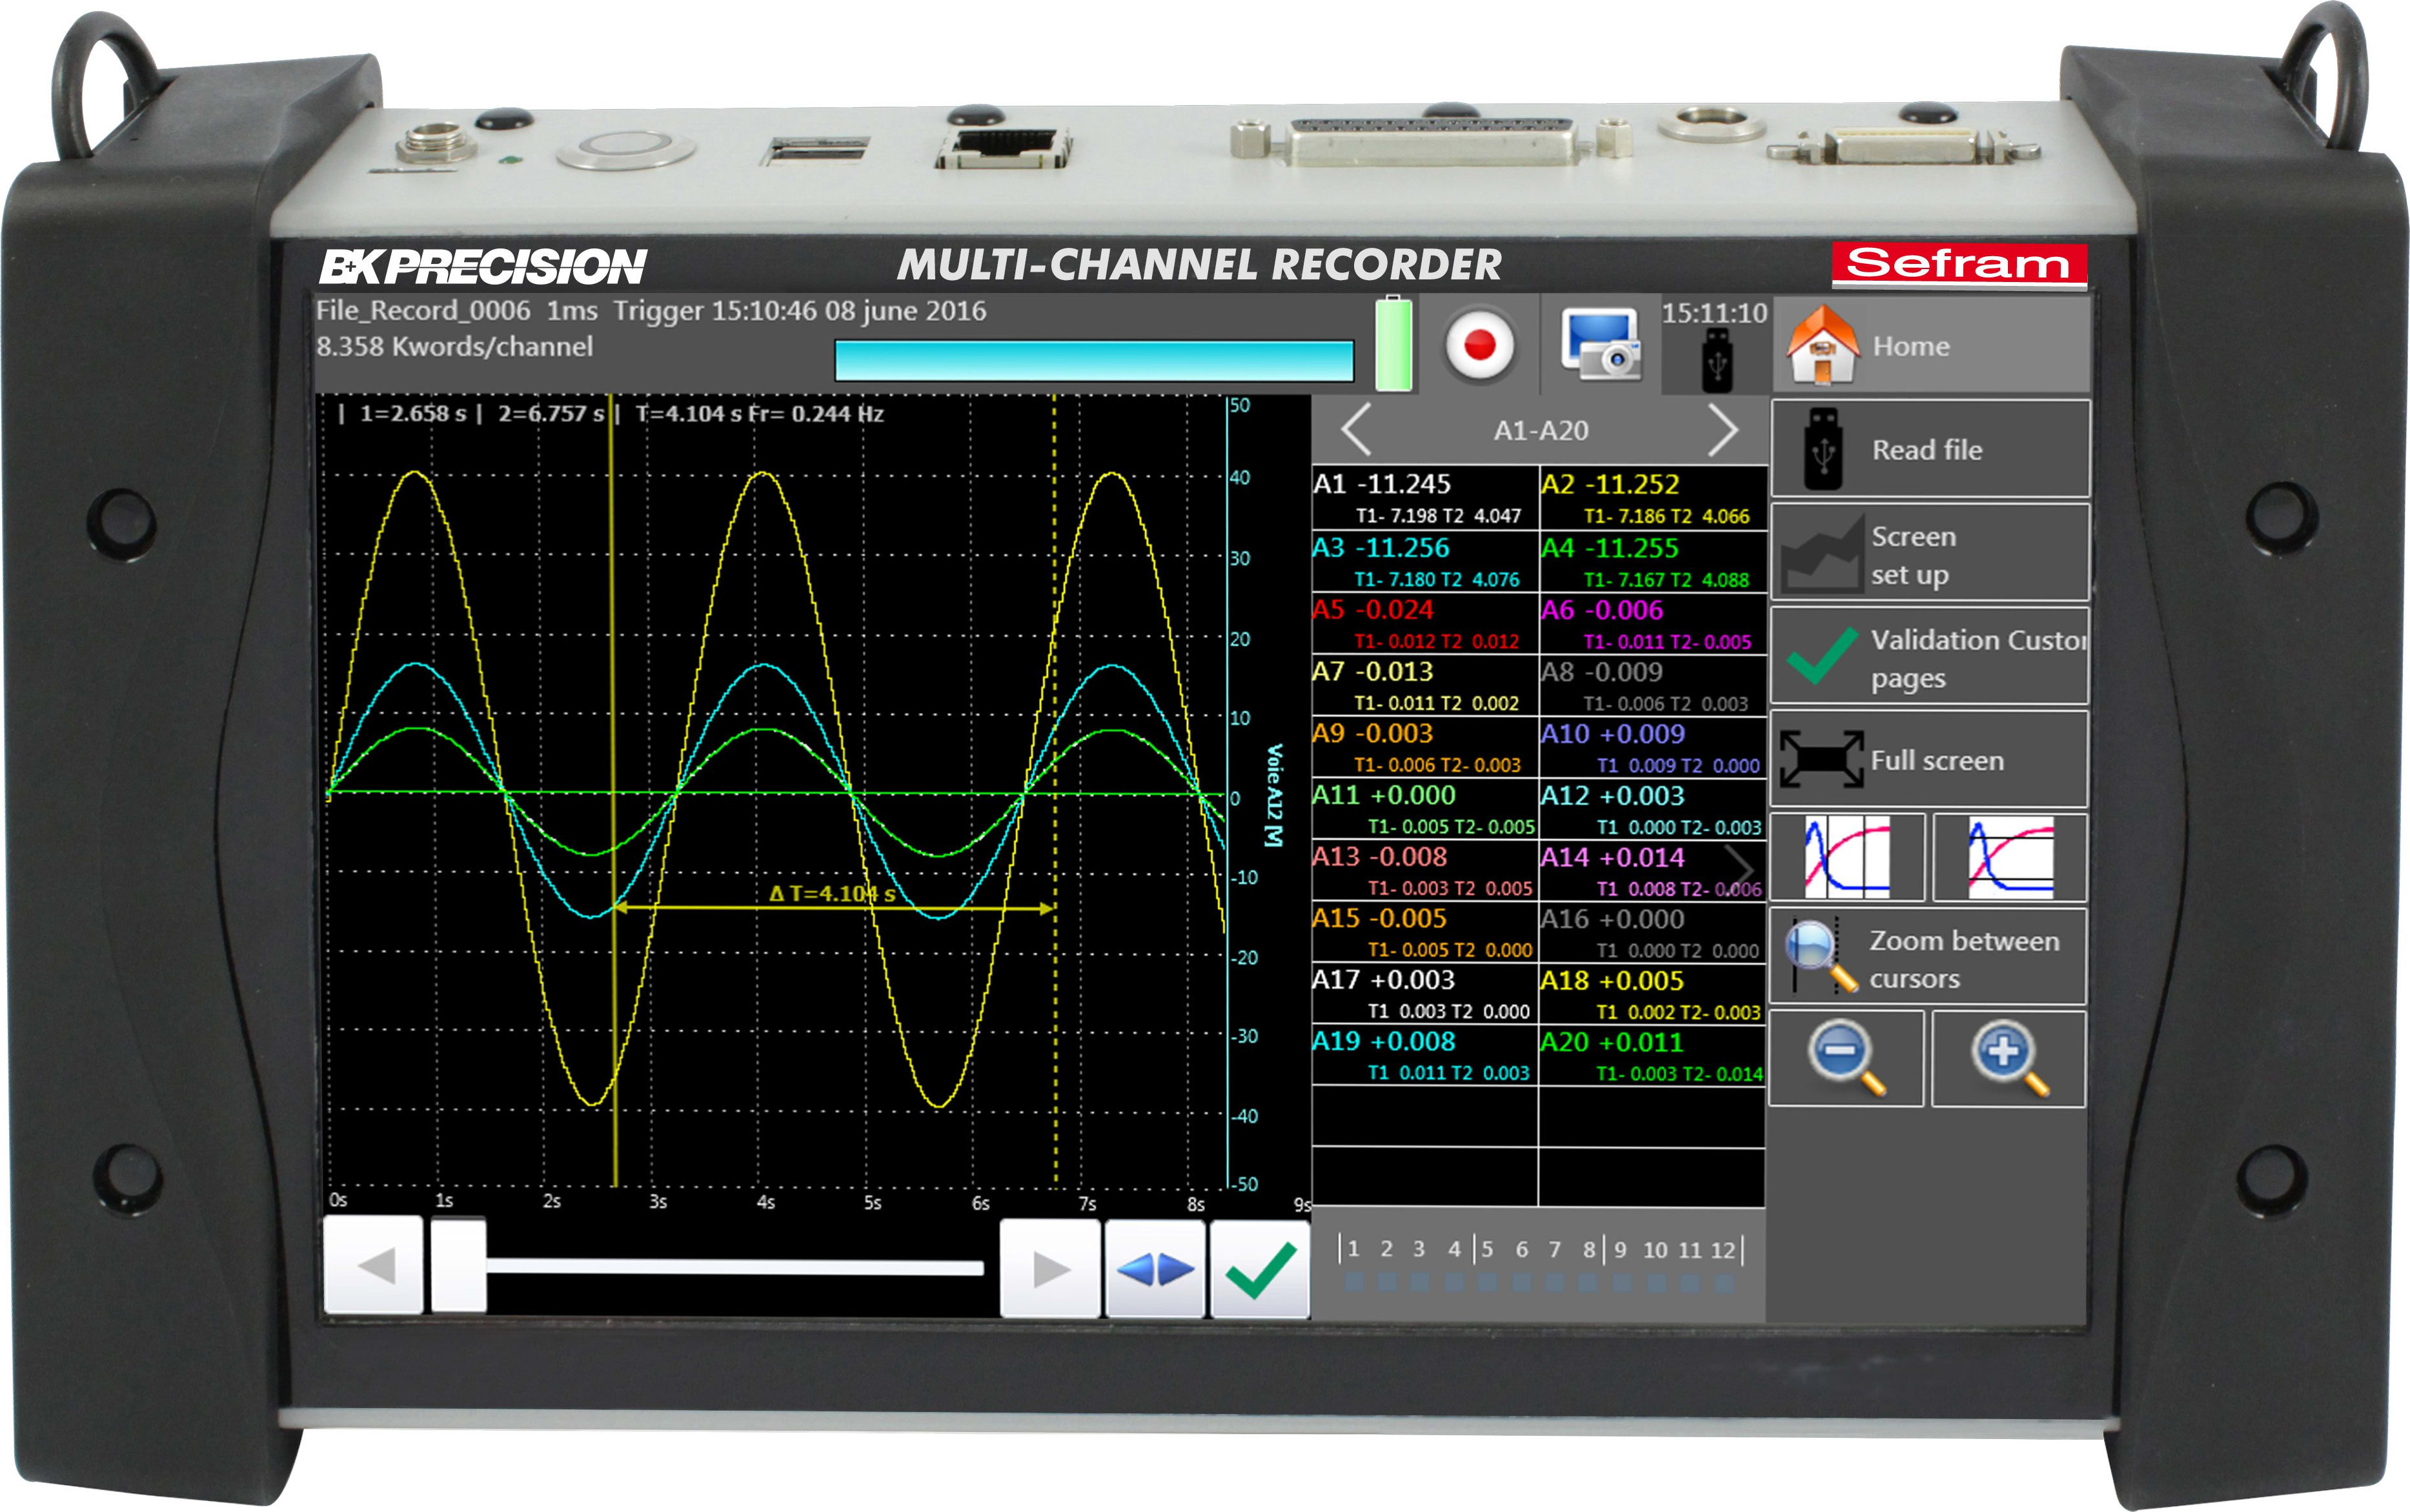Click the USB stick status icon under the clock
The height and width of the screenshot is (1512, 2410).
click(x=1716, y=361)
